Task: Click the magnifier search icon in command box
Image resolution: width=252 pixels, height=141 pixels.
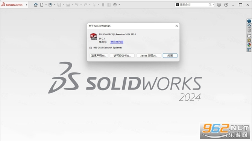Action: click(210, 5)
